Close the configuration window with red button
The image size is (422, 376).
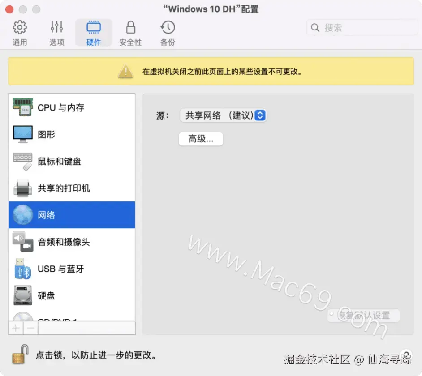tap(9, 9)
